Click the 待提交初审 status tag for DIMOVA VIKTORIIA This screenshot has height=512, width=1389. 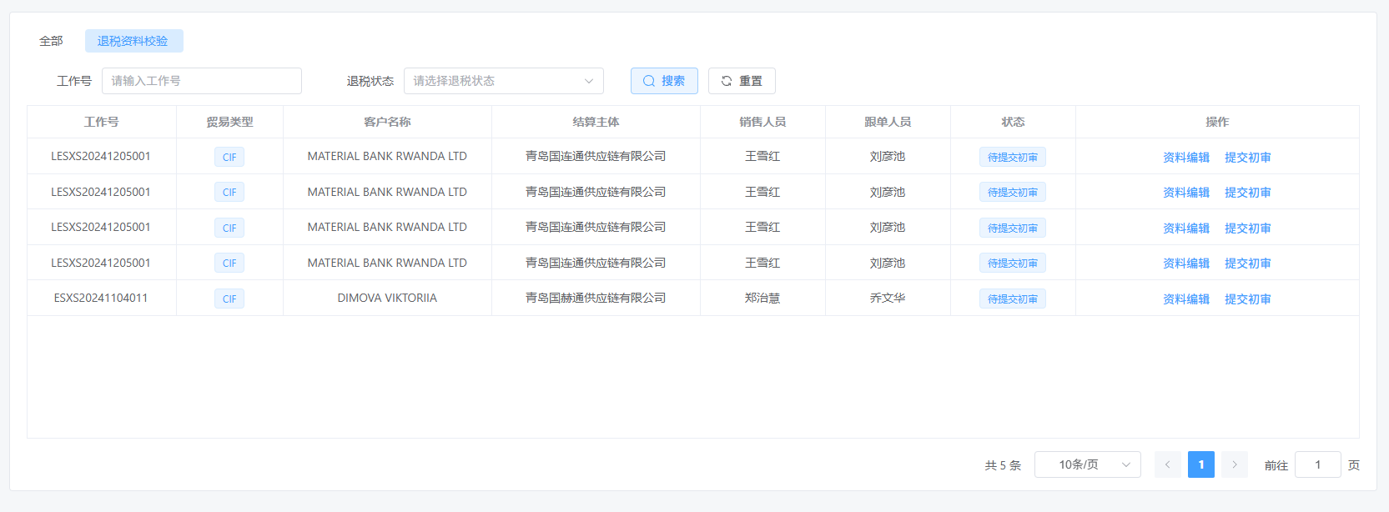[x=1012, y=299]
